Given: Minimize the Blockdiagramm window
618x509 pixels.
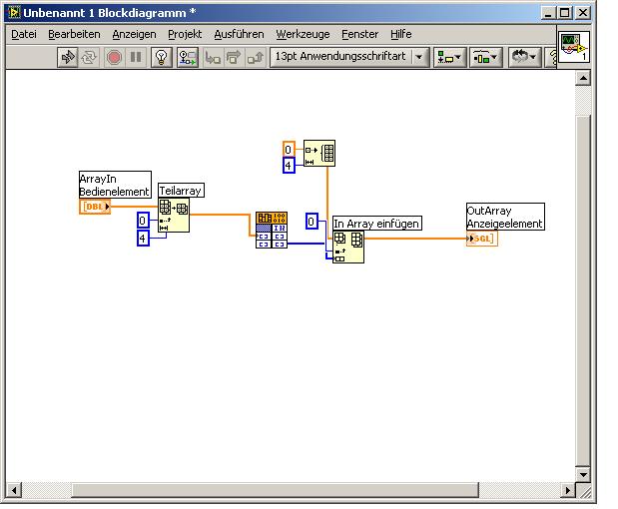Looking at the screenshot, I should point(547,13).
